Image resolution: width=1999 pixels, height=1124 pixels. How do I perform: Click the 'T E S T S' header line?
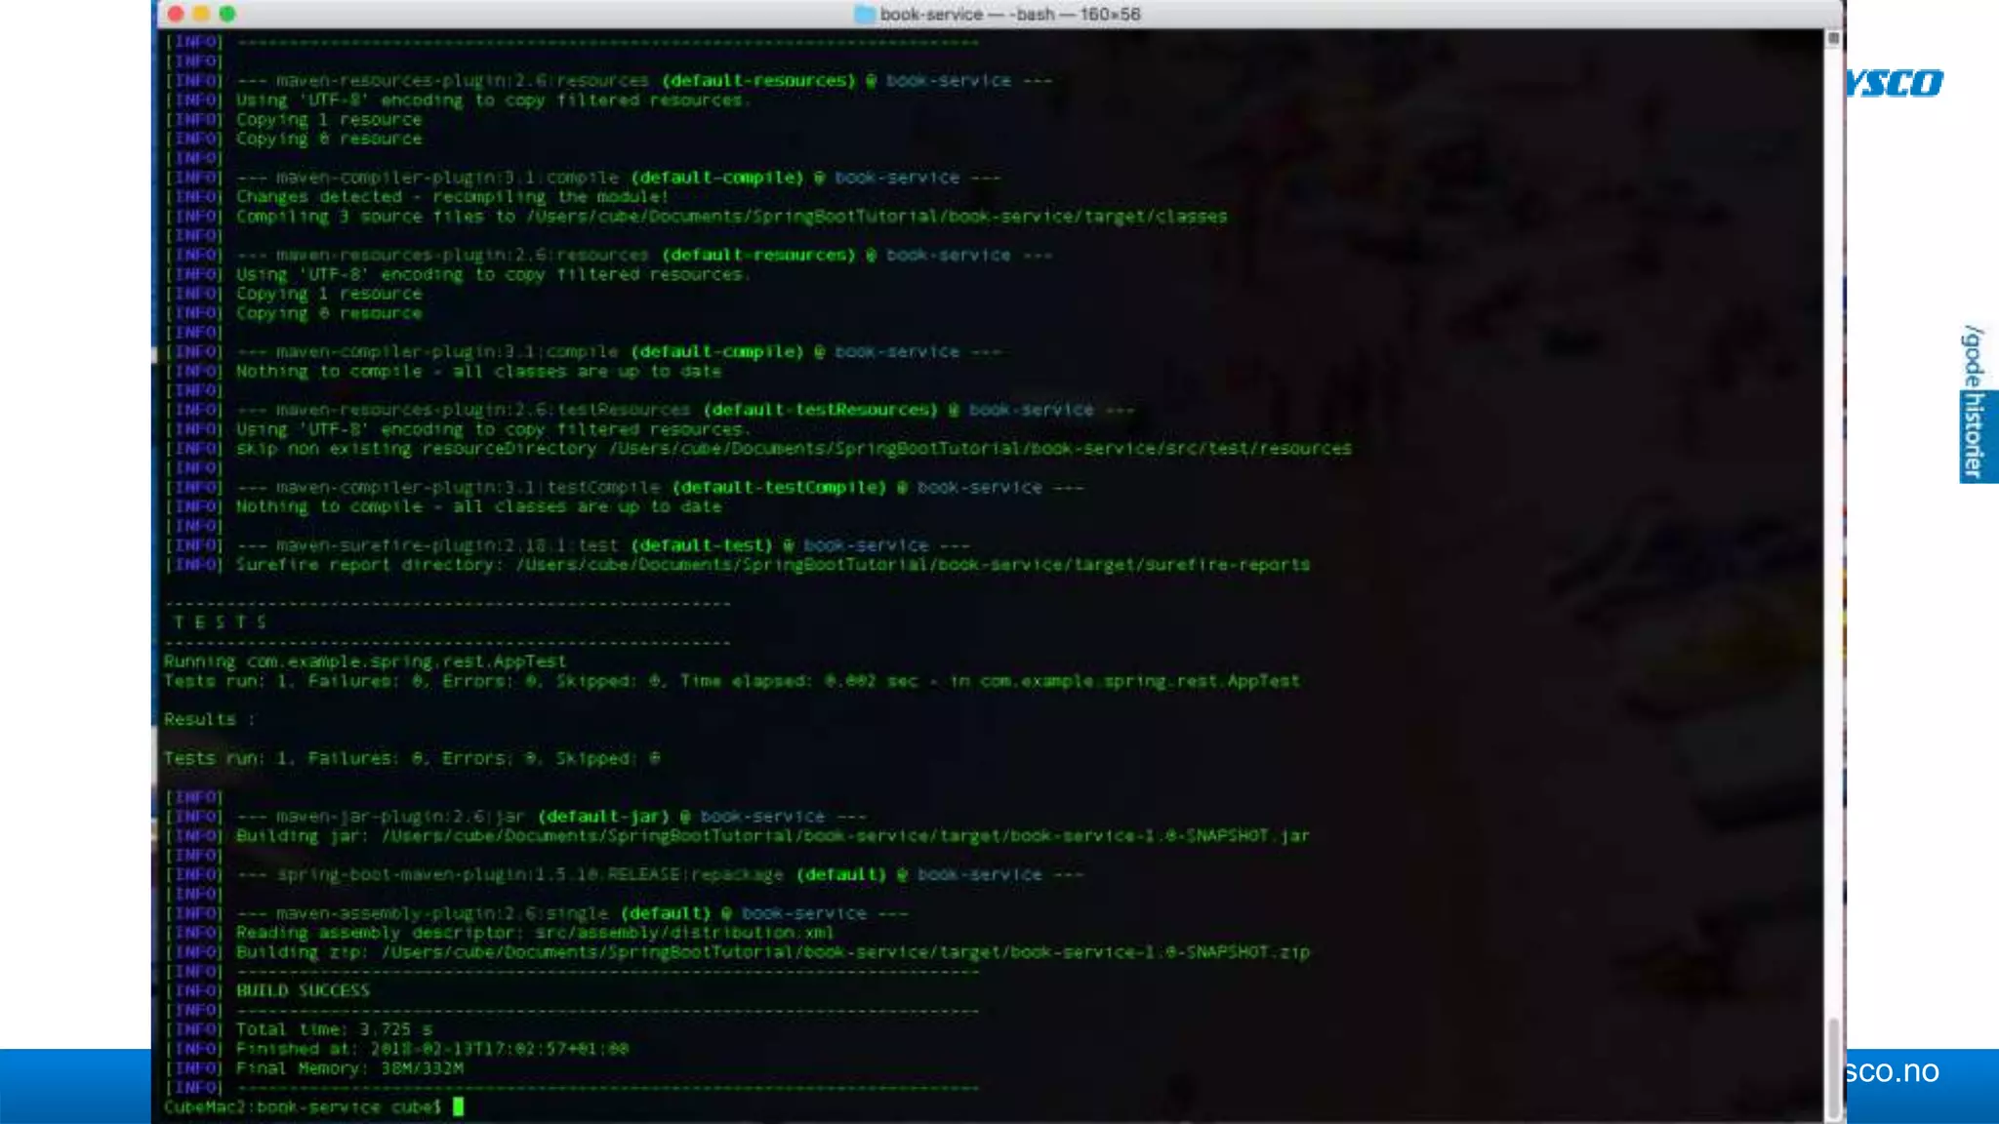point(220,622)
